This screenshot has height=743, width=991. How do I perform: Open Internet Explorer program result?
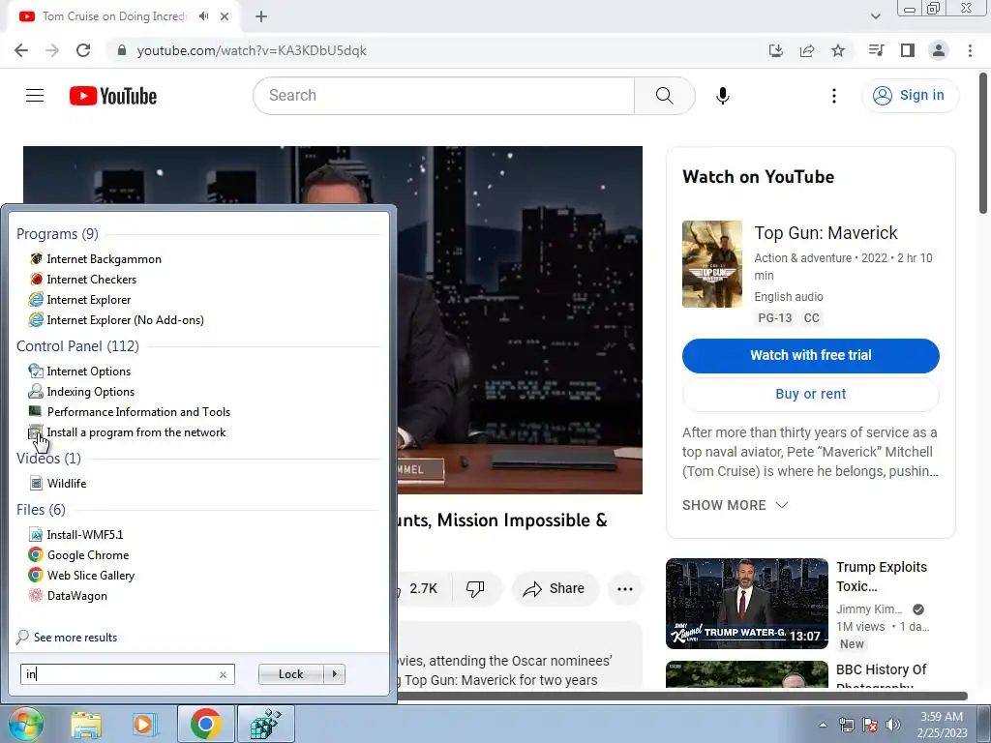(x=88, y=300)
